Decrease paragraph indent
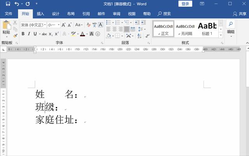The height and width of the screenshot is (156, 249). 137,23
